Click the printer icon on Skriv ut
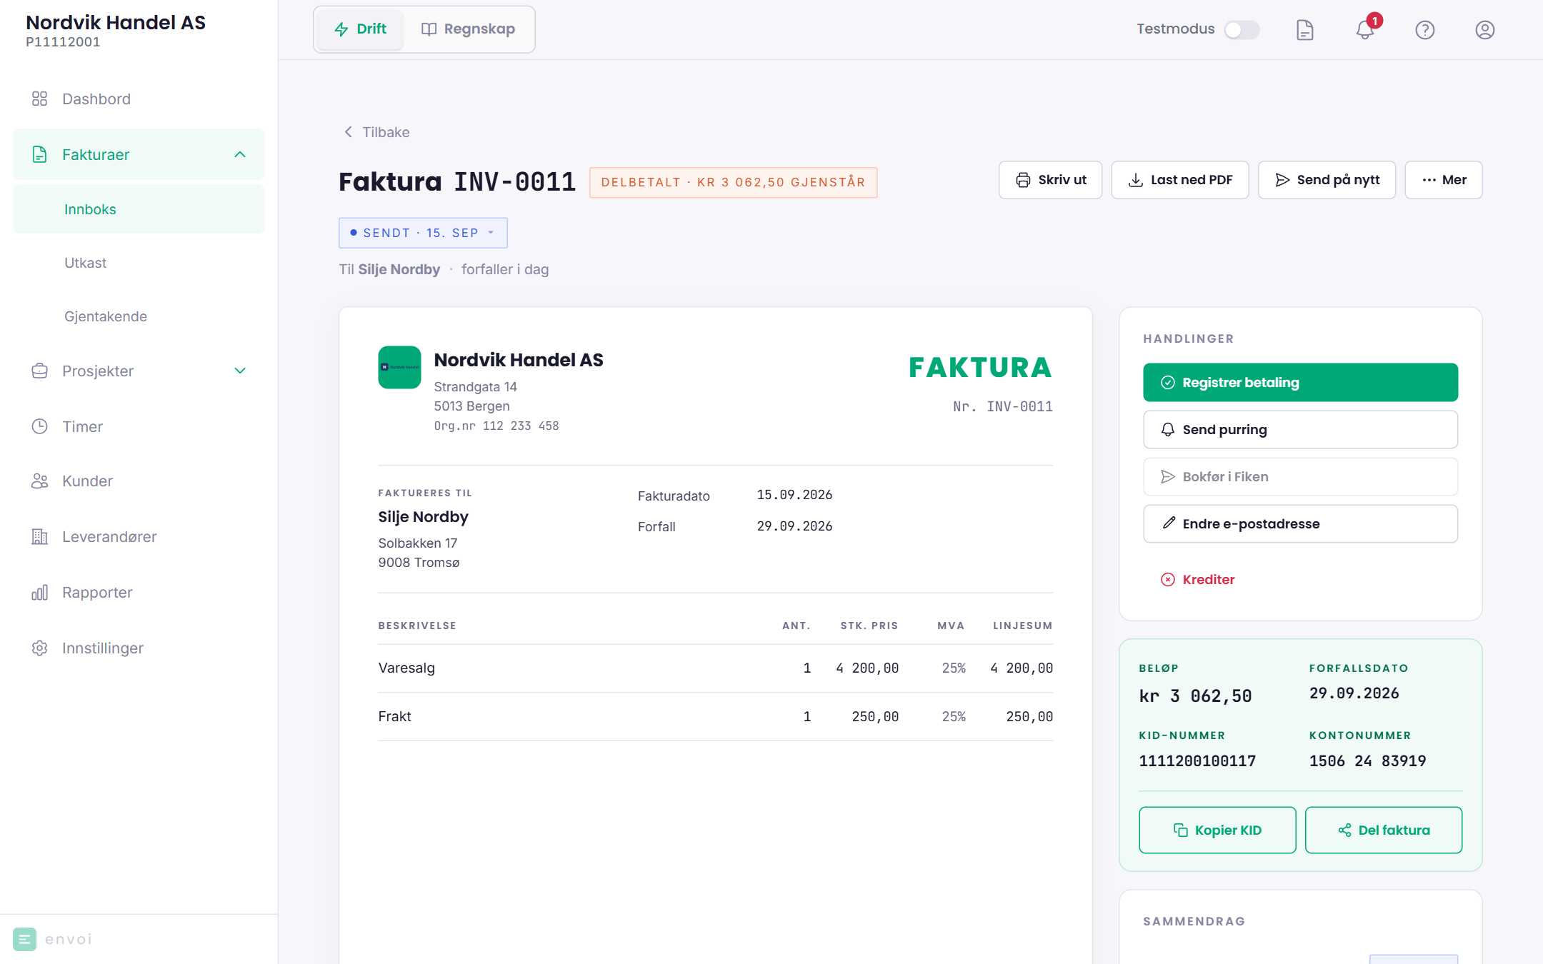This screenshot has height=964, width=1543. pos(1023,180)
